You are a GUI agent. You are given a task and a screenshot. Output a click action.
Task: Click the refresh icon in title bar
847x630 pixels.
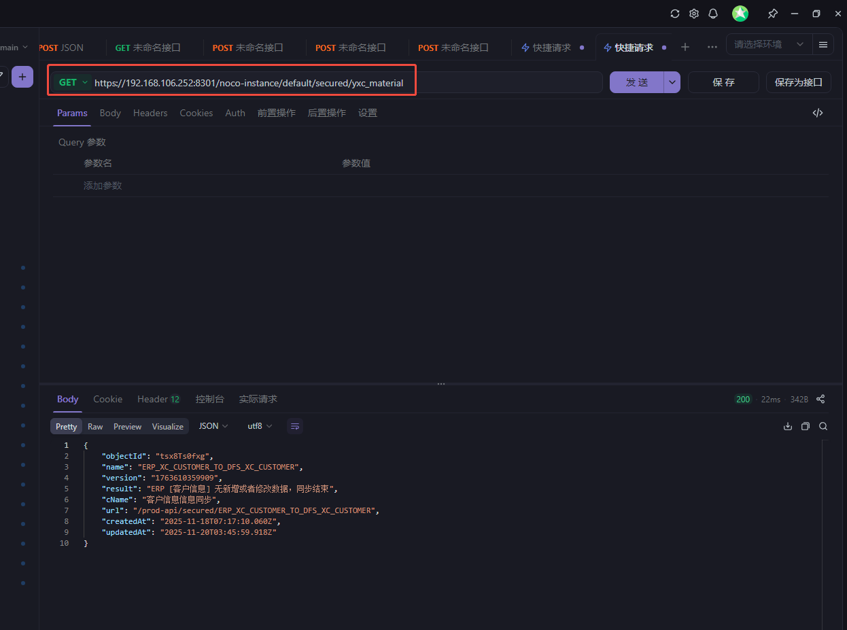click(x=675, y=14)
